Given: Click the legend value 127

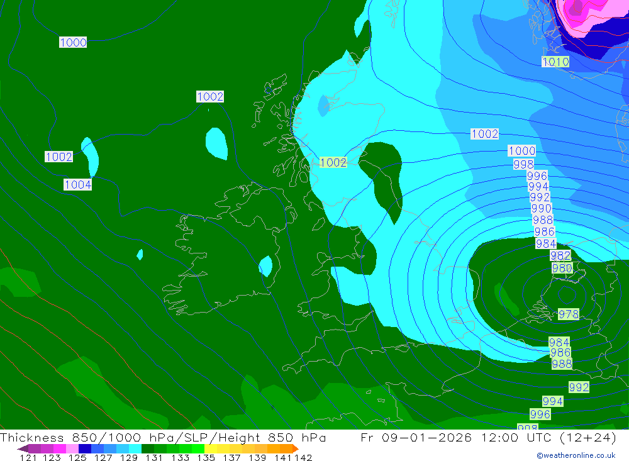Looking at the screenshot, I should 103,457.
